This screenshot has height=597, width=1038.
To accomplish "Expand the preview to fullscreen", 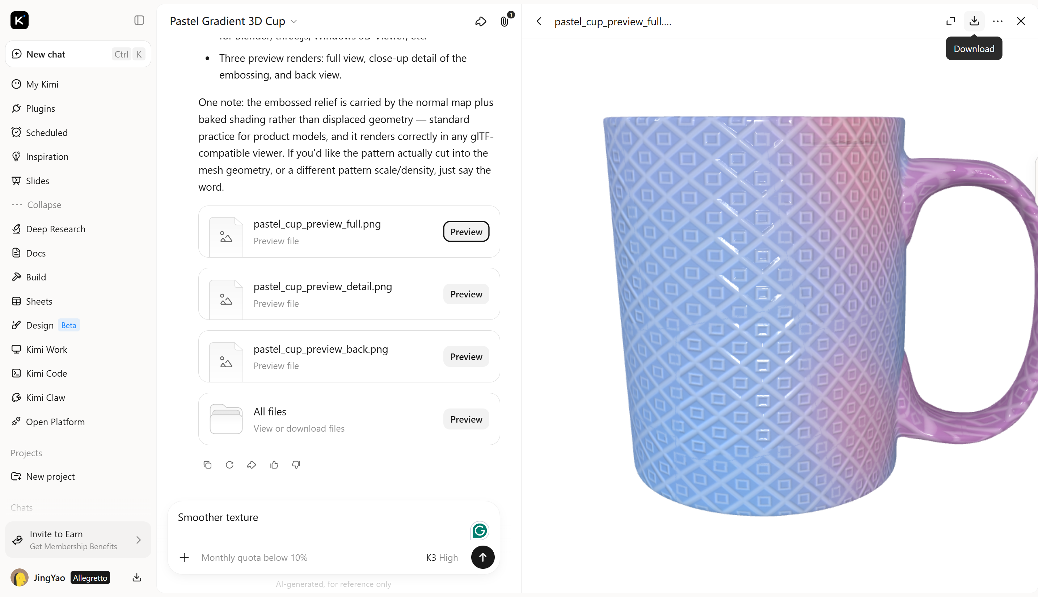I will pos(951,21).
